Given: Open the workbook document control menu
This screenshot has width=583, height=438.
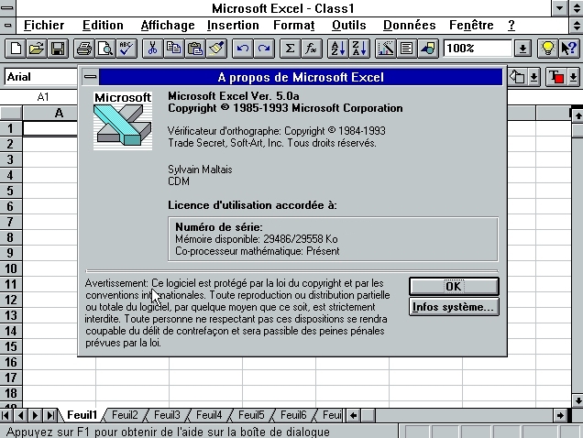Looking at the screenshot, I should [x=7, y=26].
